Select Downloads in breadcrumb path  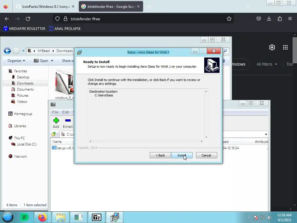(x=65, y=51)
